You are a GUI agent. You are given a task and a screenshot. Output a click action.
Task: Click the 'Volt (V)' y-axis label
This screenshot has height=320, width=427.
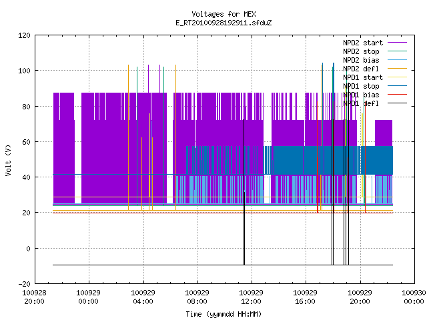(x=8, y=160)
